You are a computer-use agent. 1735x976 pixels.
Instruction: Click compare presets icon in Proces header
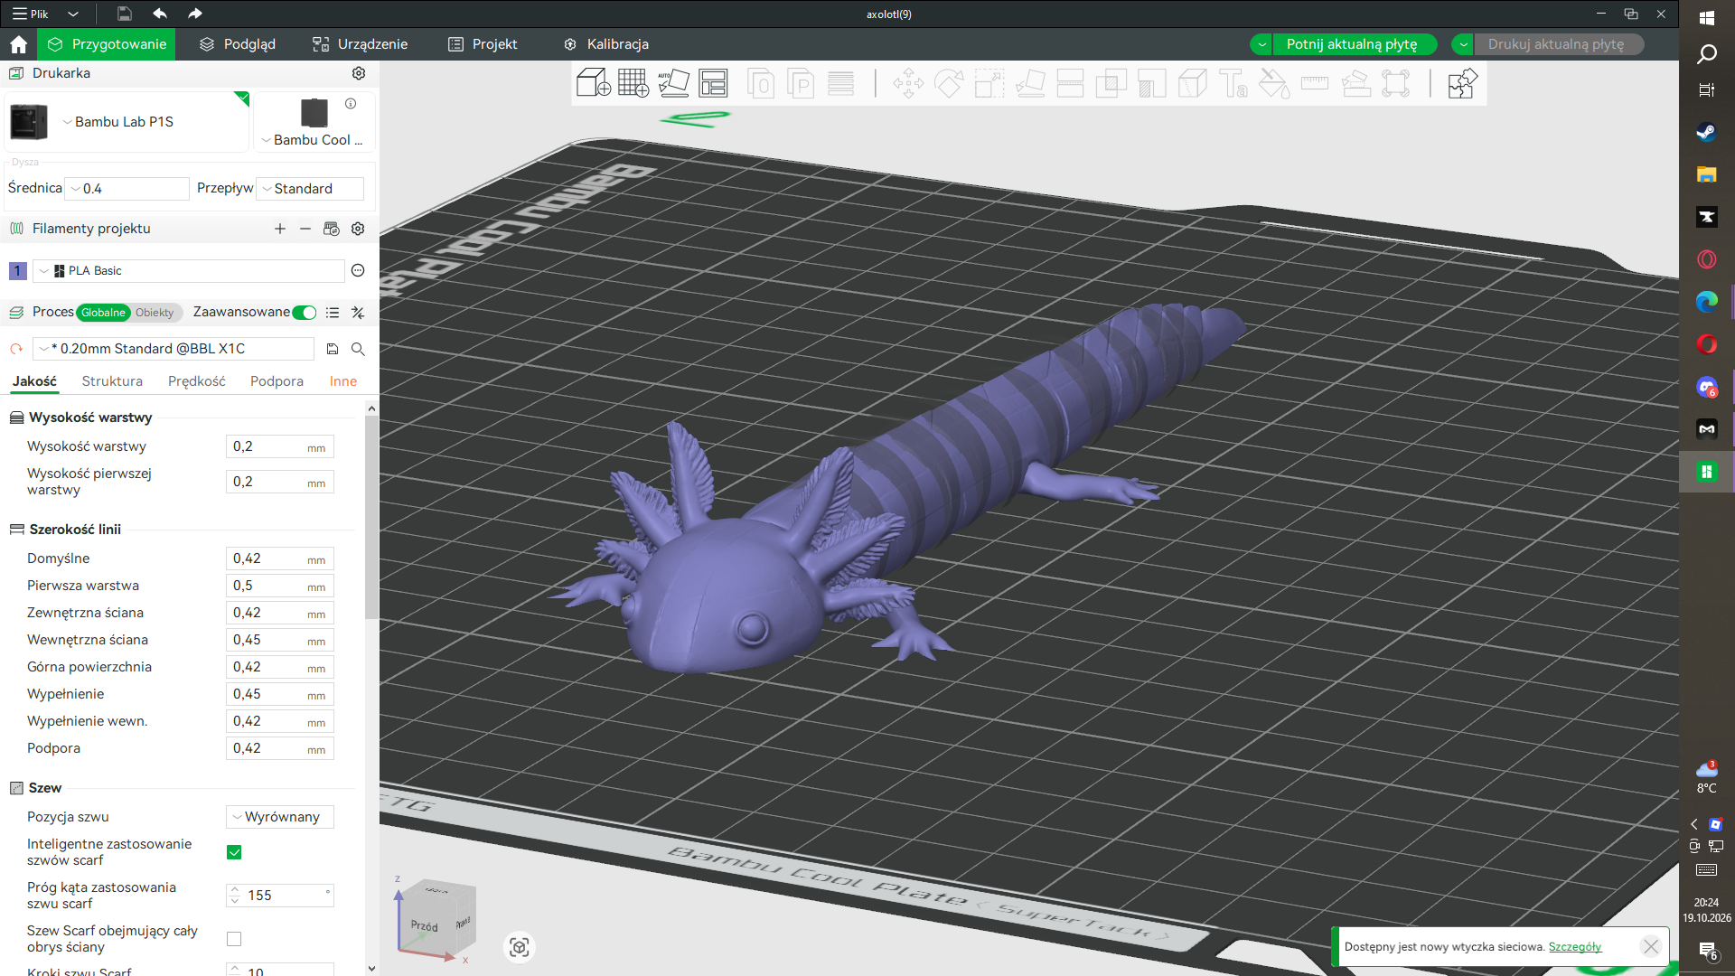point(358,313)
